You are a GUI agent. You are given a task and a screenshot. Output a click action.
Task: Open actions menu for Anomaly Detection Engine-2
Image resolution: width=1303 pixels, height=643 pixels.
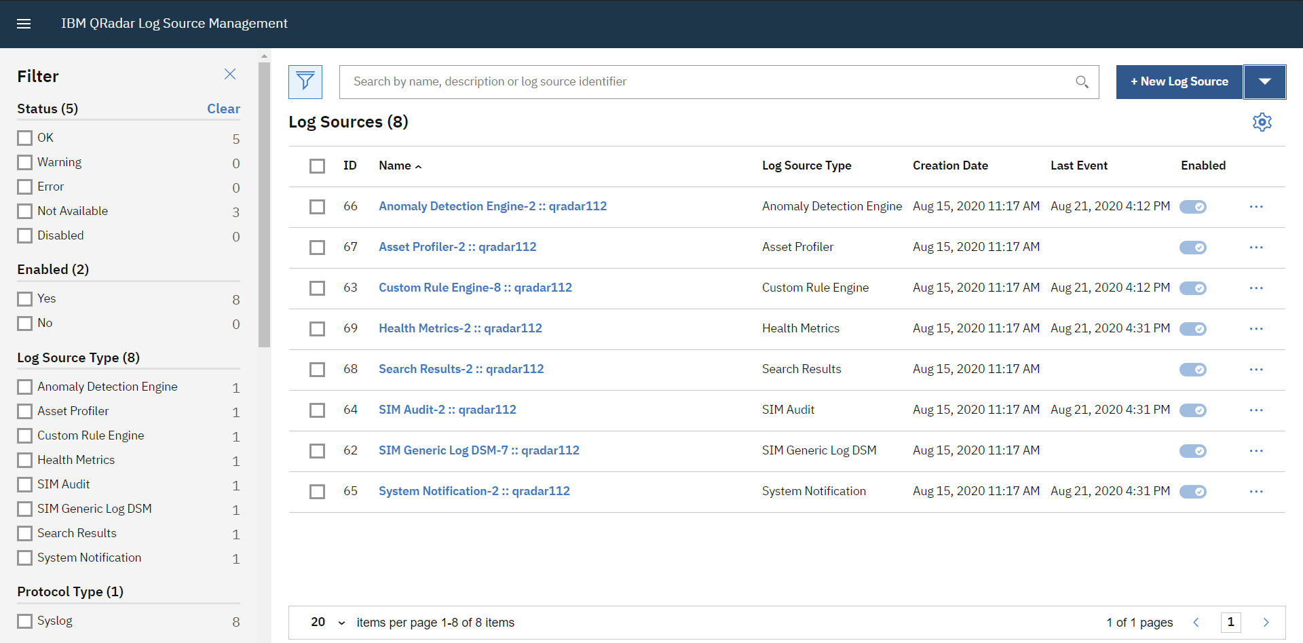(x=1256, y=207)
